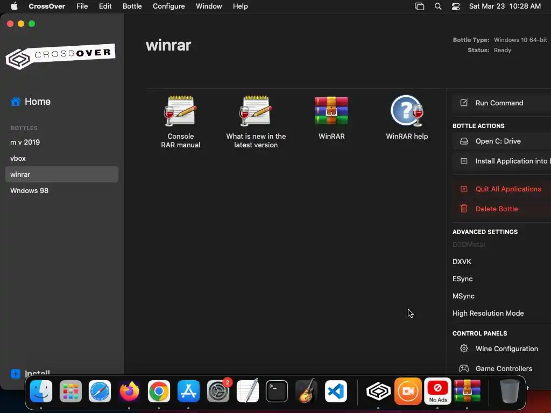Open the WinRAR help icon
The height and width of the screenshot is (413, 551).
pyautogui.click(x=407, y=111)
